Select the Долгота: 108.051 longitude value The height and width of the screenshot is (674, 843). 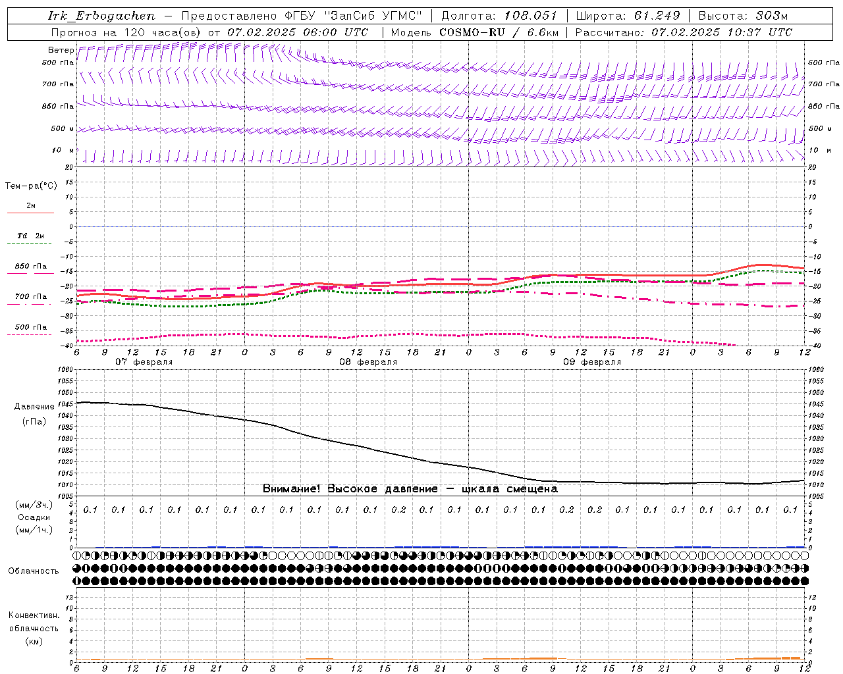[499, 16]
